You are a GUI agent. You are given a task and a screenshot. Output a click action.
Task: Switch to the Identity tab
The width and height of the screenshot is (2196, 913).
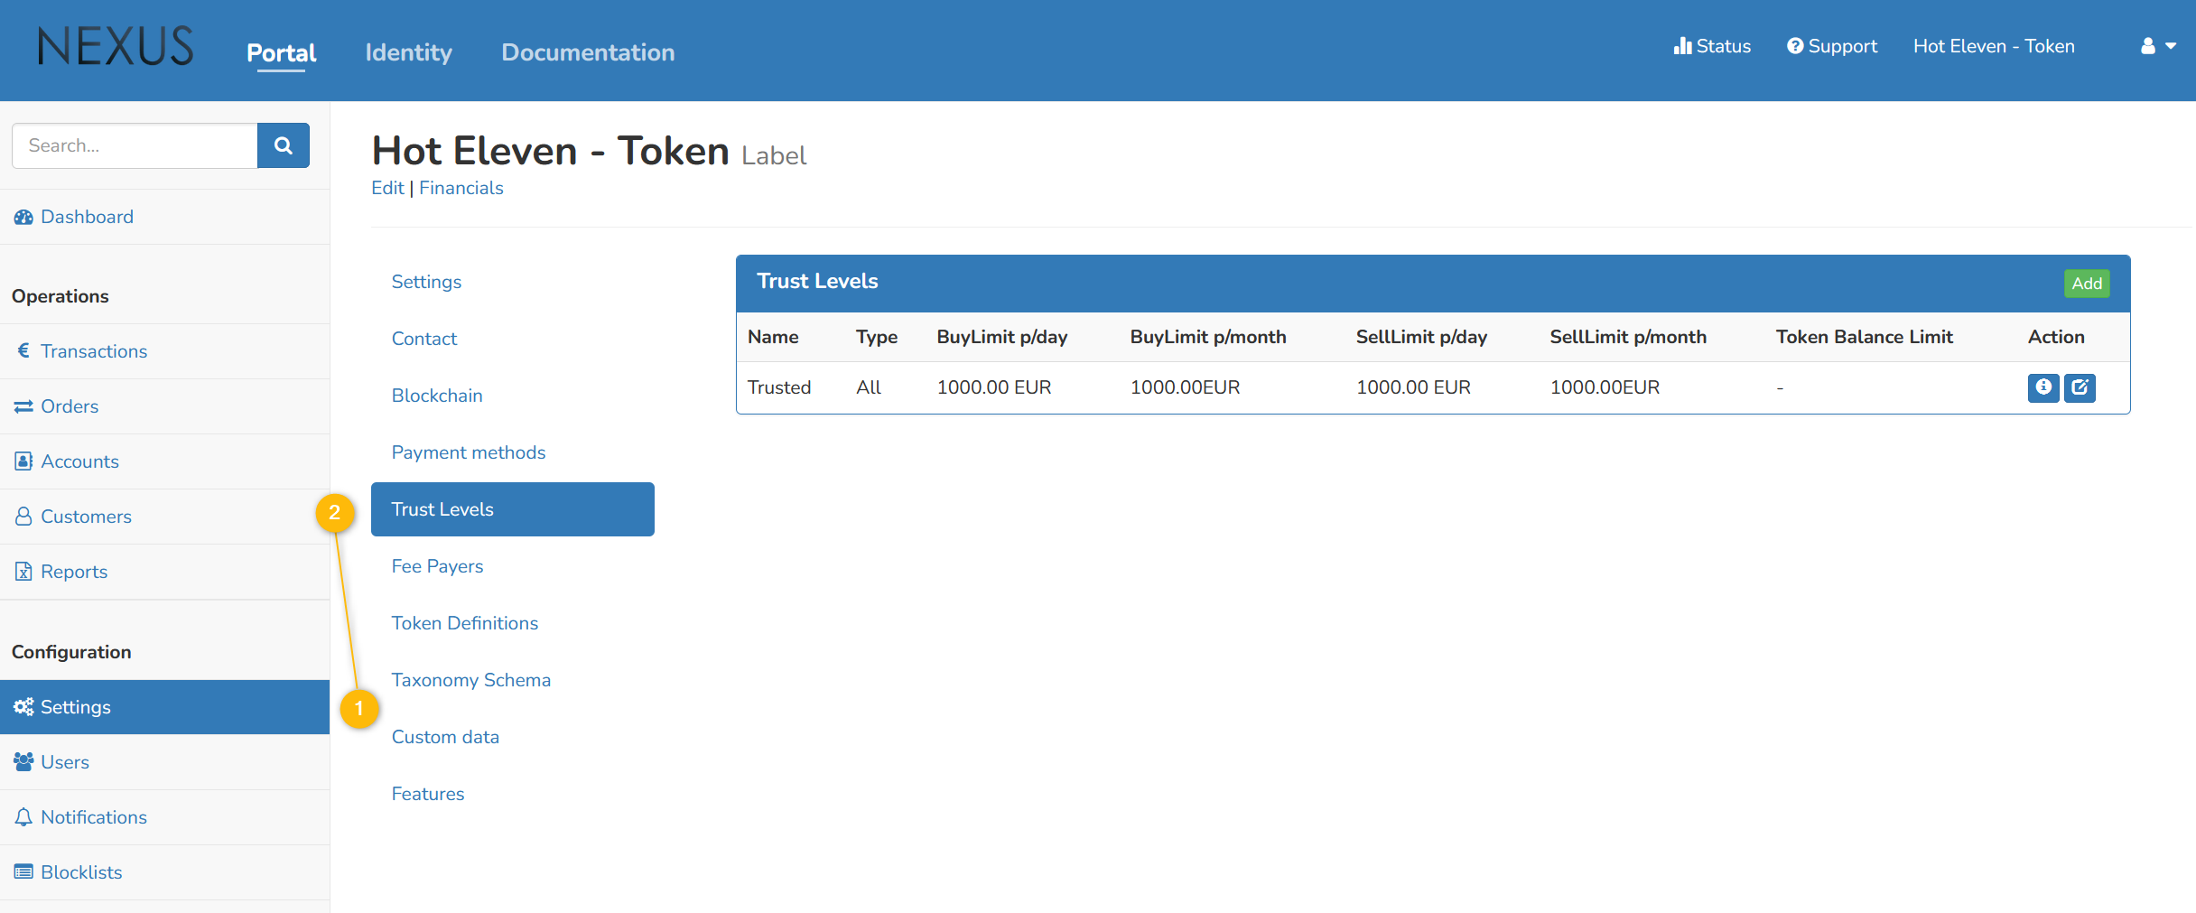coord(408,52)
